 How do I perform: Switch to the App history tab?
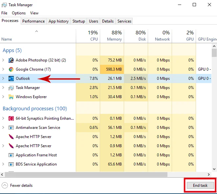58,21
